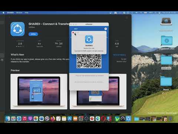
Task: Click the QR code in SHAREit window
Action: click(89, 61)
